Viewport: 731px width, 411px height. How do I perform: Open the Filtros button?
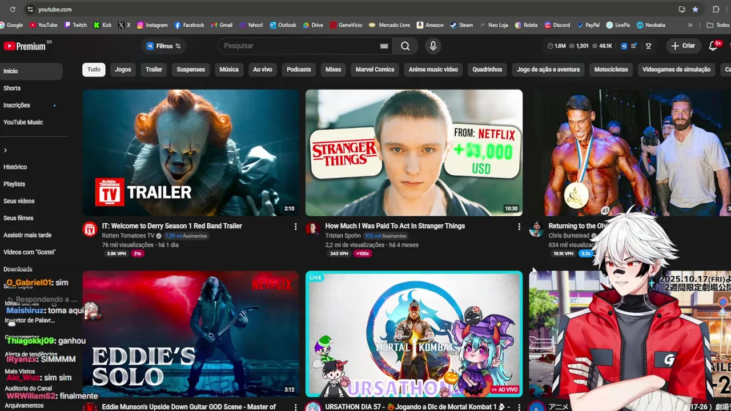click(x=163, y=46)
